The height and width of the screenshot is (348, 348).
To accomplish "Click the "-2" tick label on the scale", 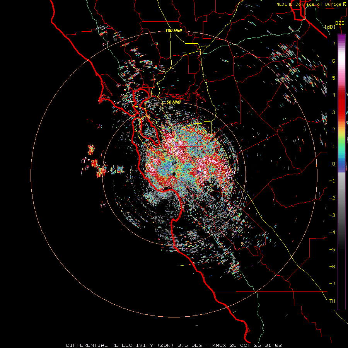I will point(332,198).
